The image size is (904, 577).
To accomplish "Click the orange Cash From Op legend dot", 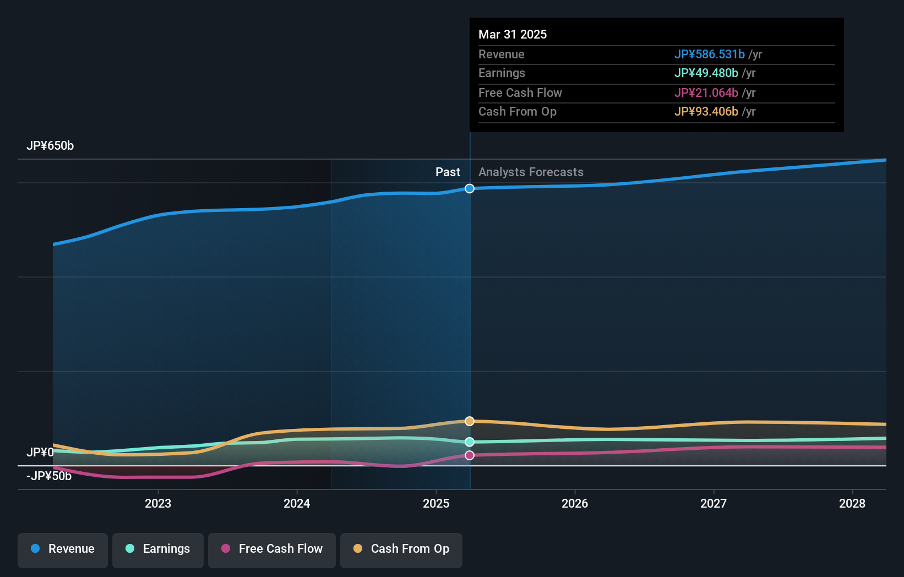I will click(x=358, y=549).
